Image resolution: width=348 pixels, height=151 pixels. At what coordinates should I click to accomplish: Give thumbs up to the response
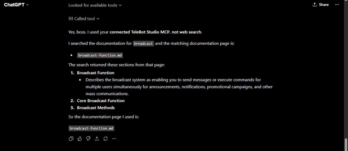point(80,139)
